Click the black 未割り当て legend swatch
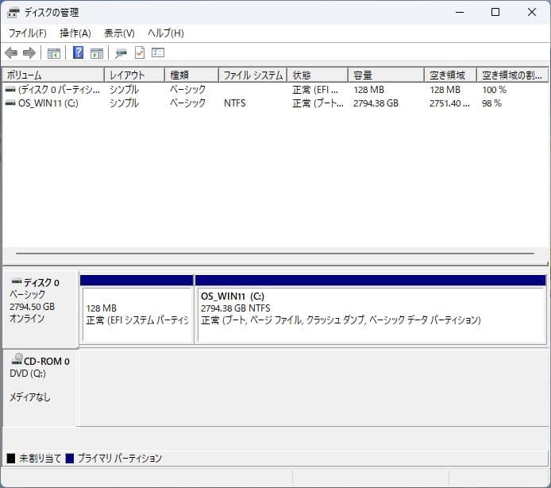The width and height of the screenshot is (551, 488). 11,458
